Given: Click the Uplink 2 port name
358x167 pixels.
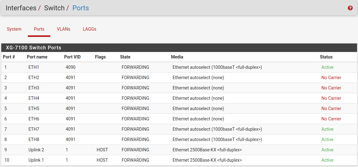Looking at the screenshot, I should coord(36,150).
